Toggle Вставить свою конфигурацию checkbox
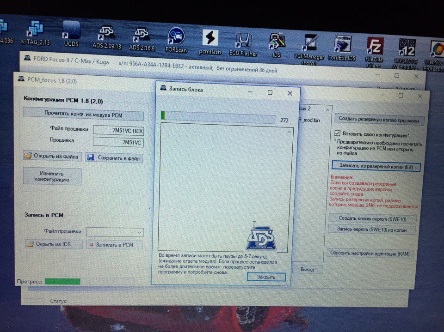Image resolution: width=444 pixels, height=332 pixels. [x=337, y=133]
